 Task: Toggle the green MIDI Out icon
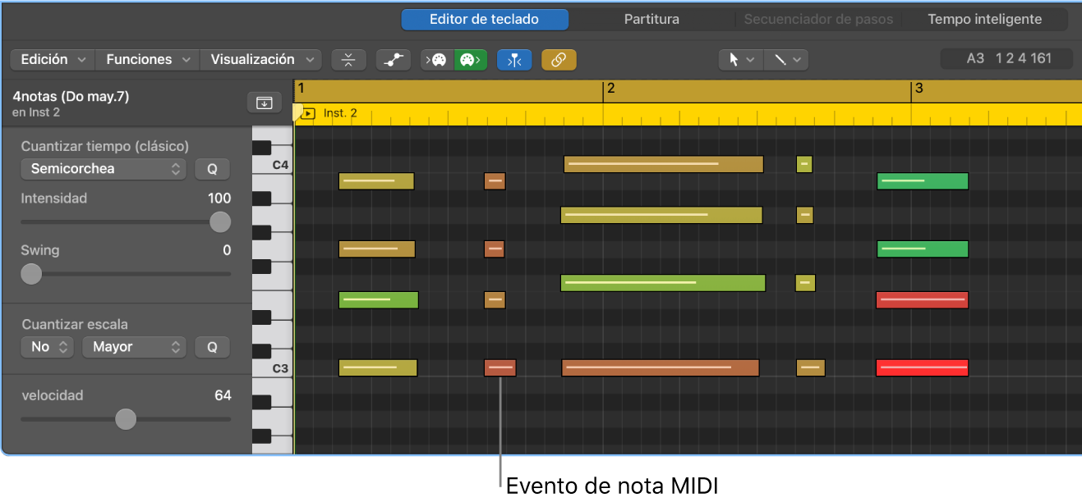(x=470, y=59)
